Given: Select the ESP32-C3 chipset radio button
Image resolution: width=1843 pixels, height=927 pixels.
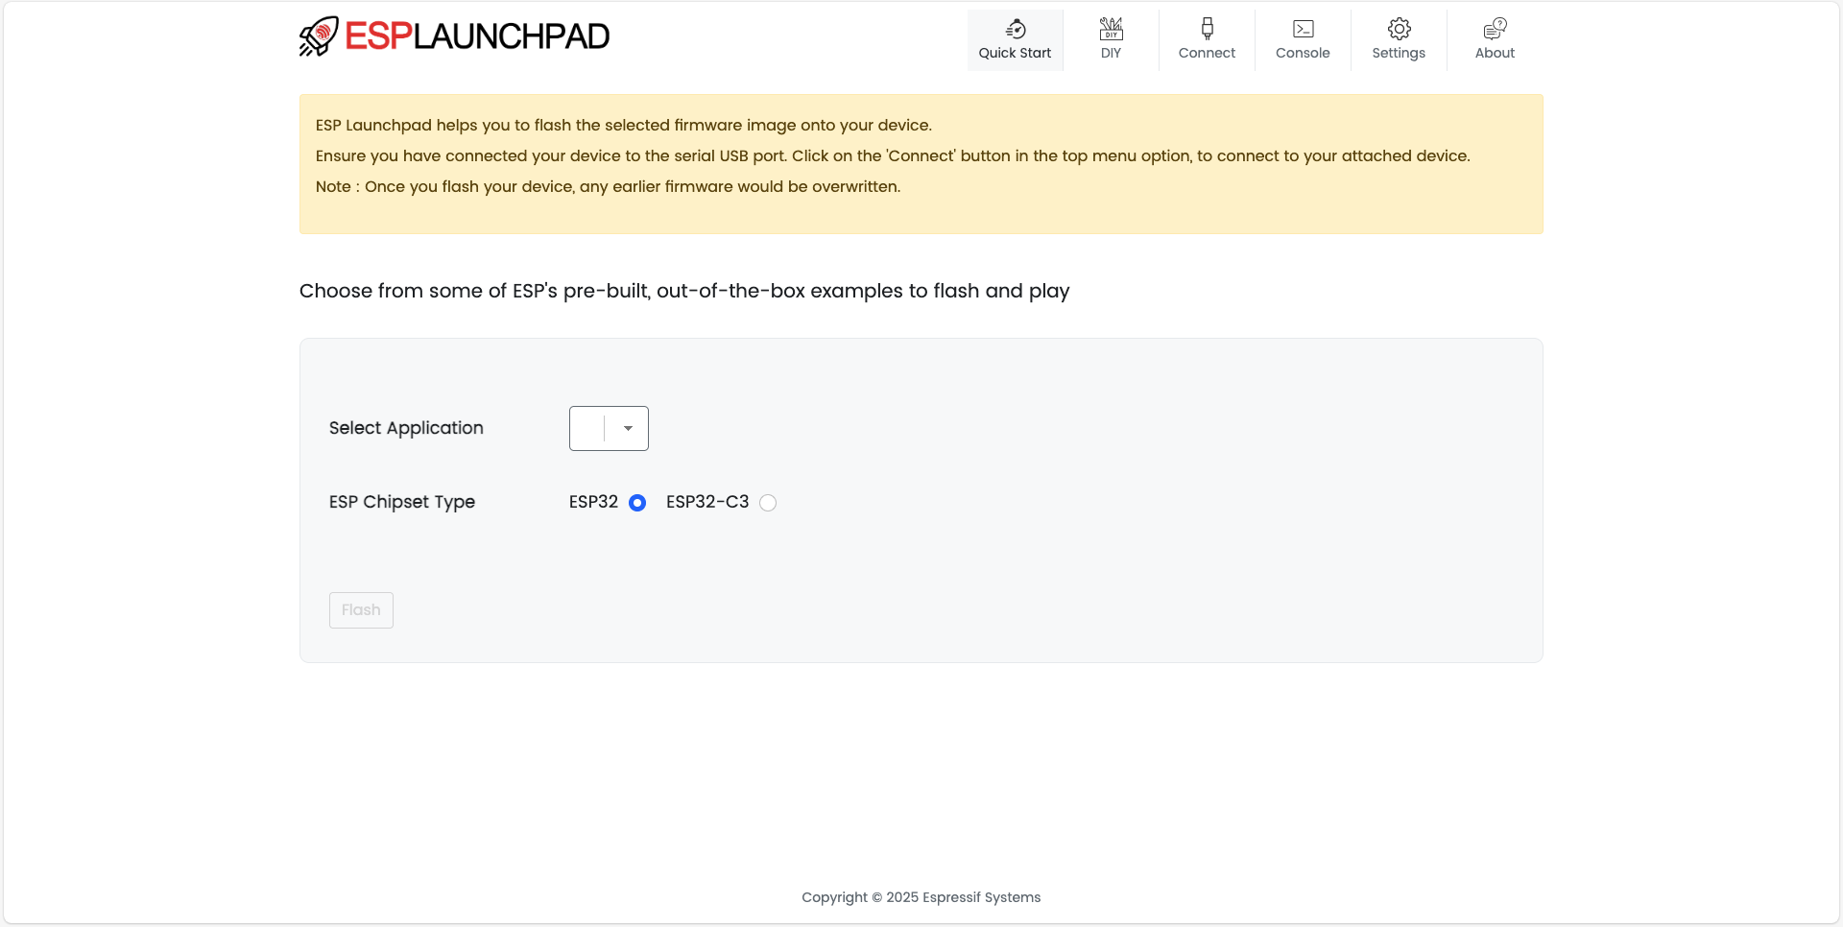Looking at the screenshot, I should point(768,503).
